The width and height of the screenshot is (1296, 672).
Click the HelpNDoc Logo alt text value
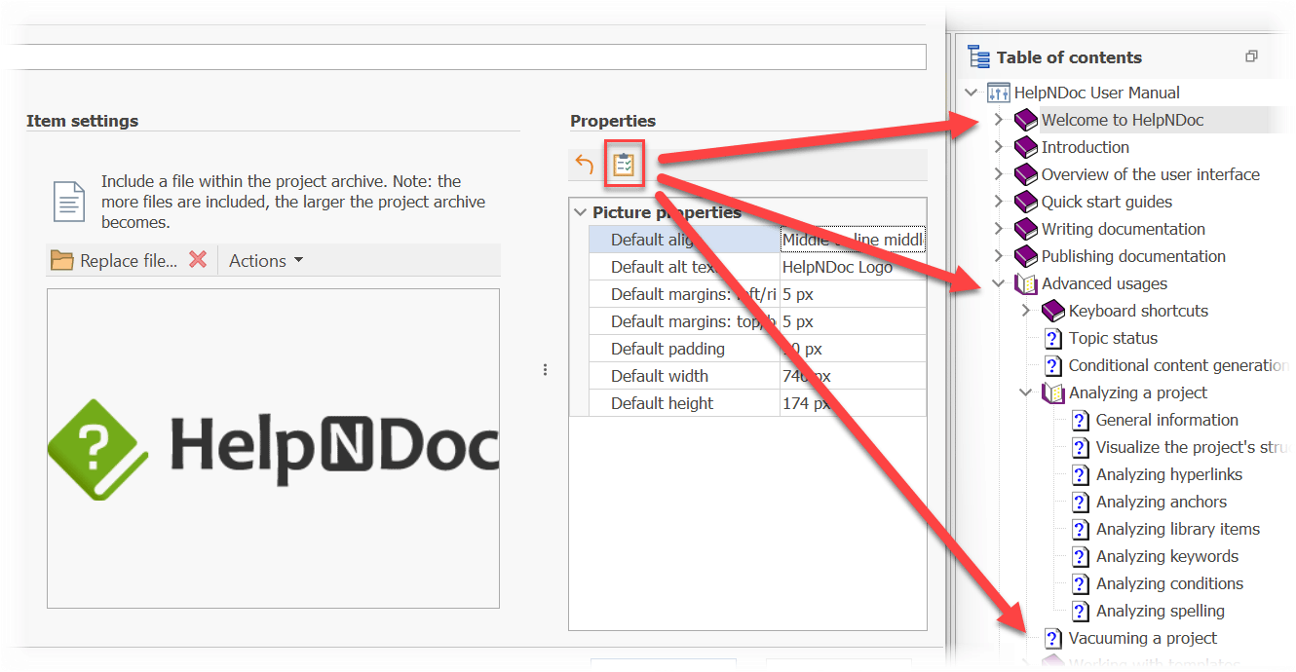(x=853, y=267)
